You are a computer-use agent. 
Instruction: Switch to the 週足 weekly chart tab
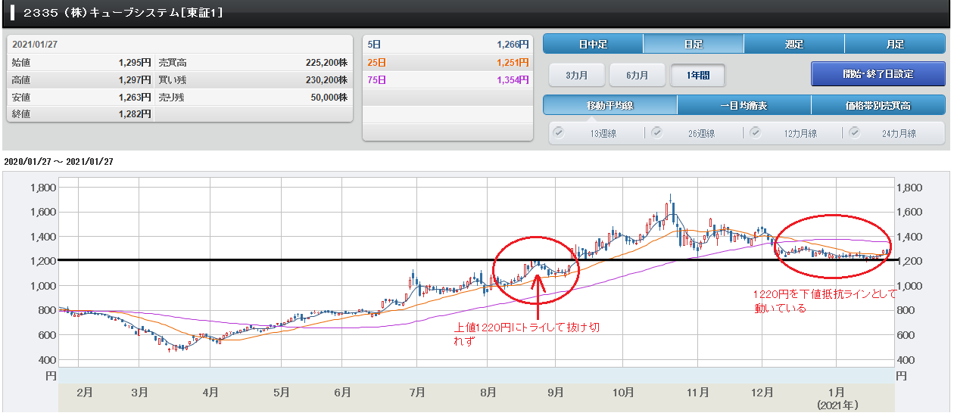[x=793, y=44]
